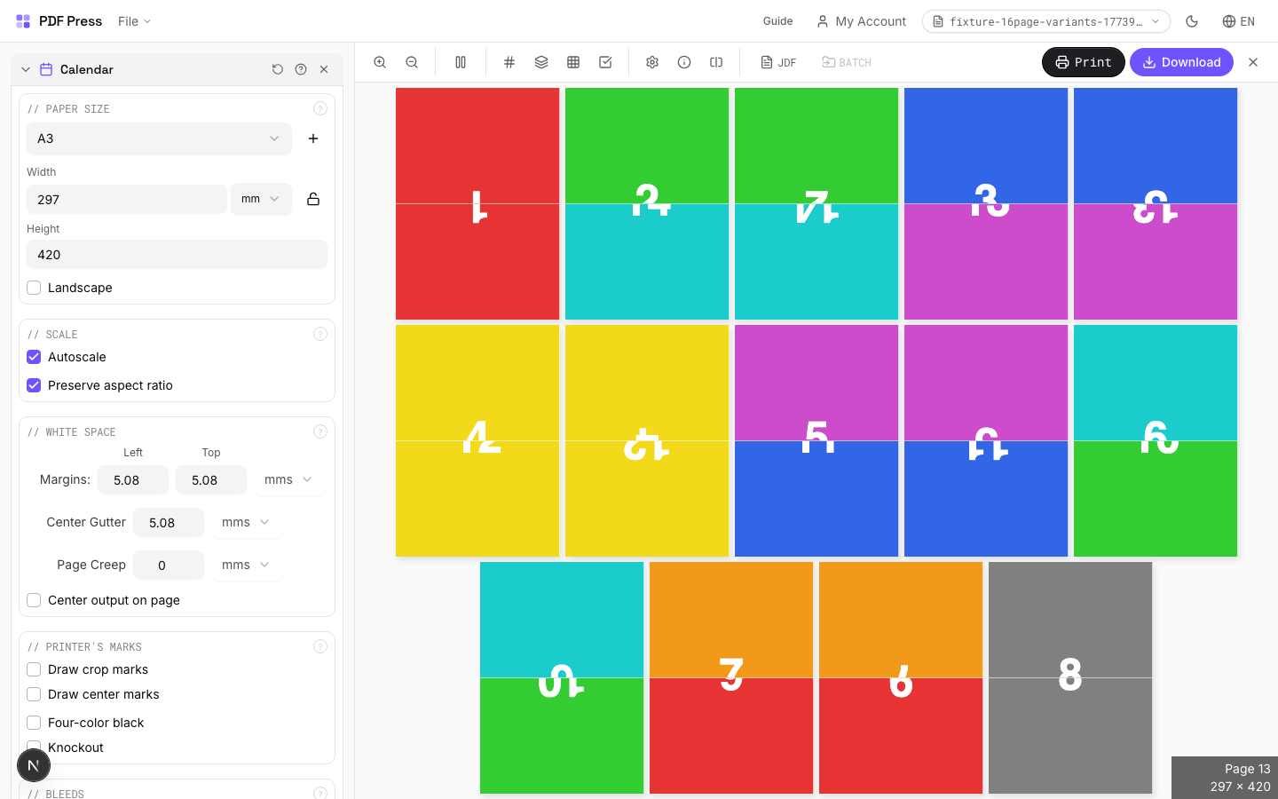Open the JDF export option
1278x799 pixels.
[777, 62]
